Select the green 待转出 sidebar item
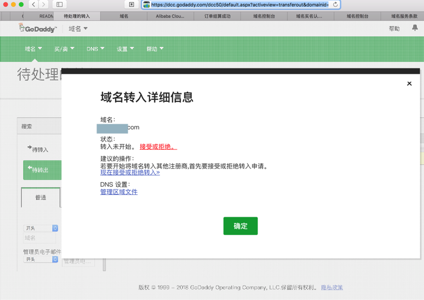424x300 pixels. click(42, 170)
